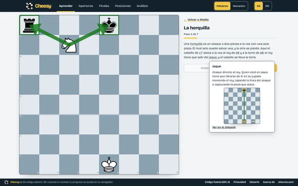The image size is (298, 186).
Task: Click the Cheesy brand name in header
Action: click(x=43, y=6)
